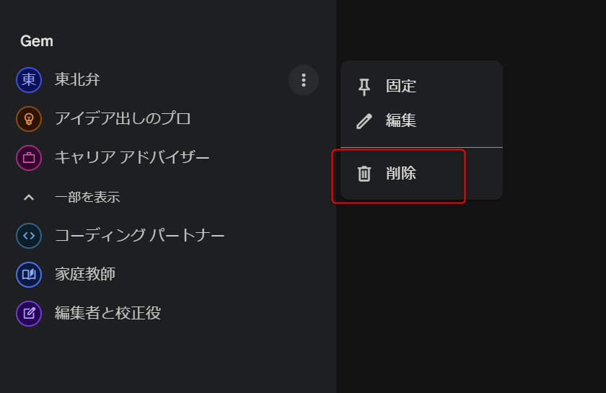
Task: Click the pin icon beside 固定
Action: tap(364, 87)
